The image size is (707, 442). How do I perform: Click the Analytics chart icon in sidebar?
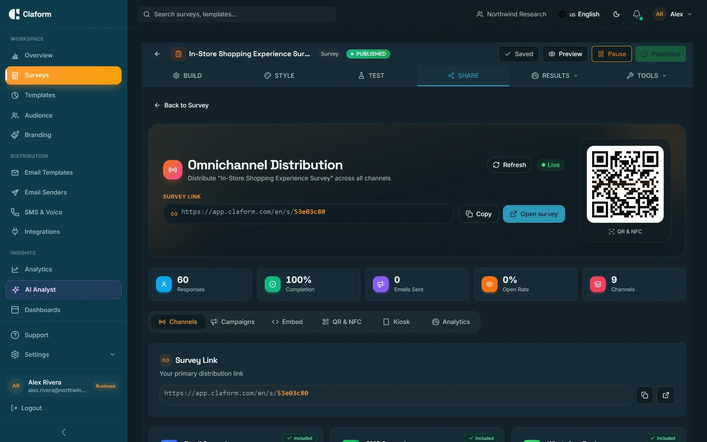point(15,269)
